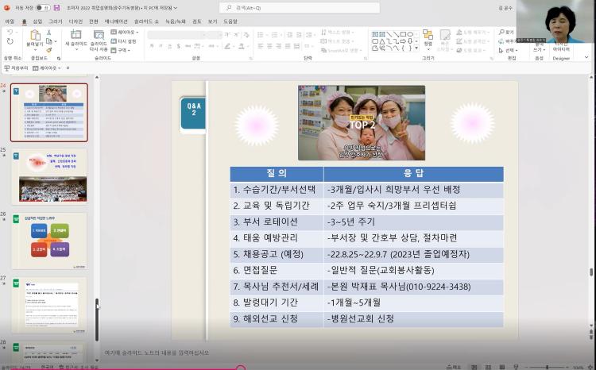Expand the Layout (레이아웃) dropdown in ribbon

click(x=127, y=33)
